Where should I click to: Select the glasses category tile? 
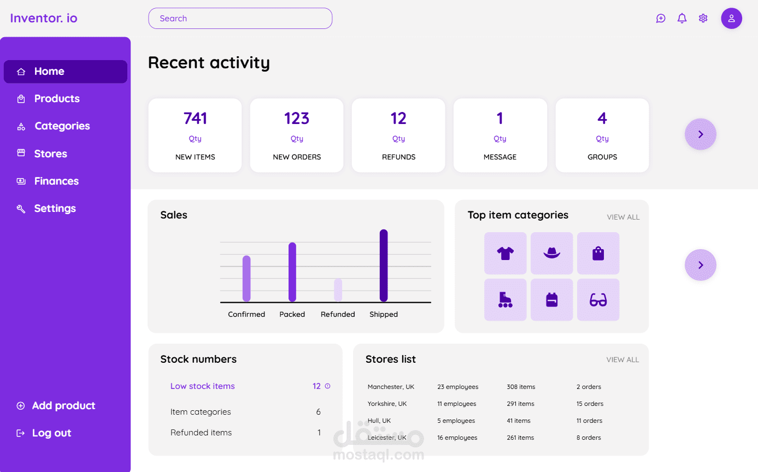598,300
